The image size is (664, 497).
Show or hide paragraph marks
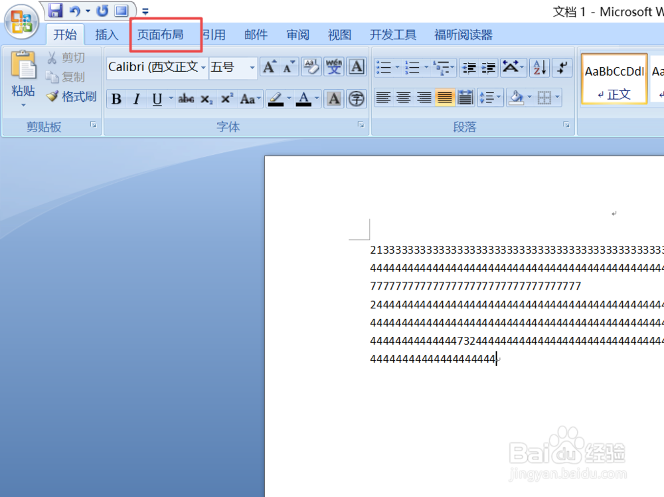562,67
